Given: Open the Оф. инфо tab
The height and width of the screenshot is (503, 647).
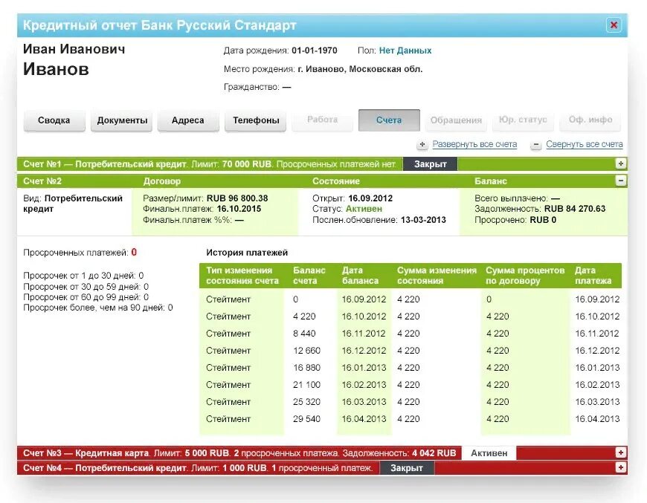Looking at the screenshot, I should 590,120.
